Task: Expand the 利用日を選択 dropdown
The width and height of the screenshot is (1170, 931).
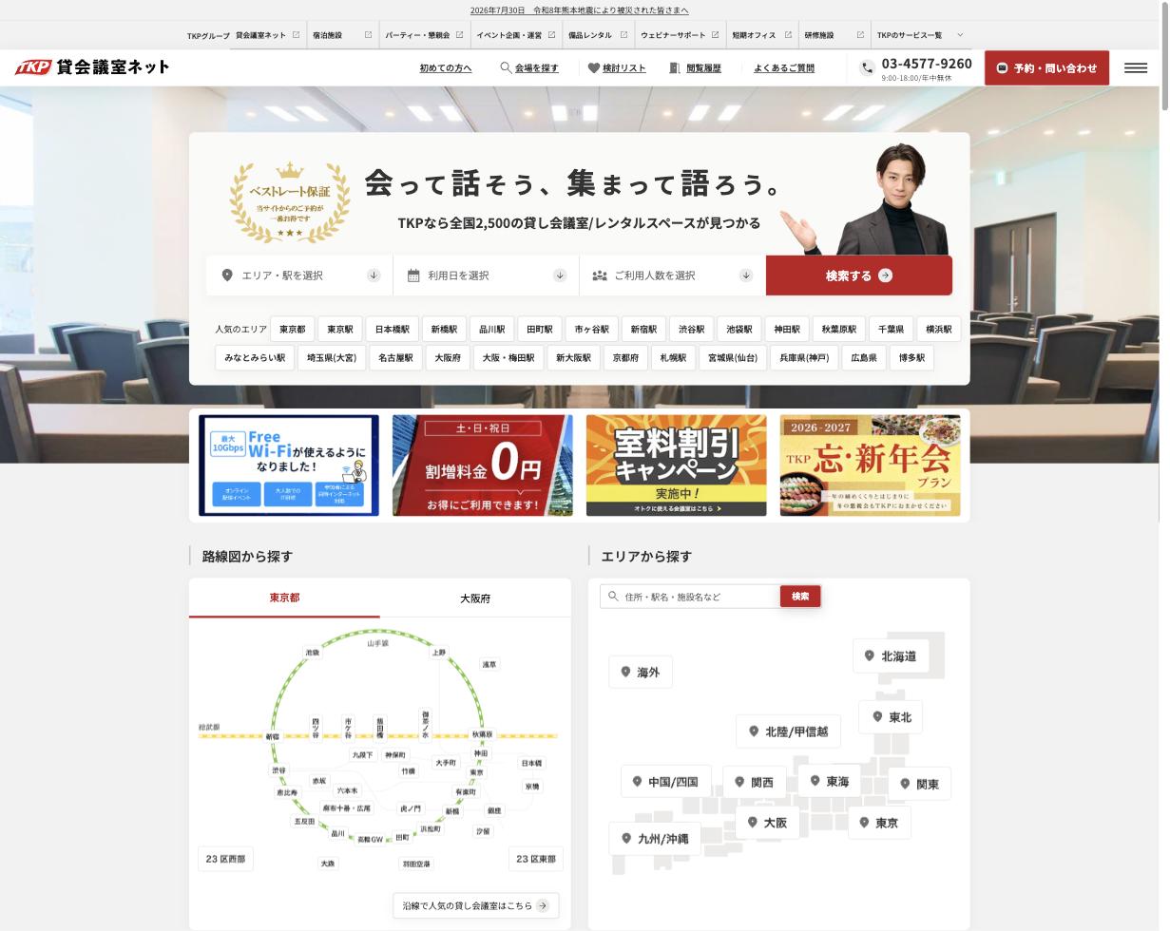Action: (560, 275)
